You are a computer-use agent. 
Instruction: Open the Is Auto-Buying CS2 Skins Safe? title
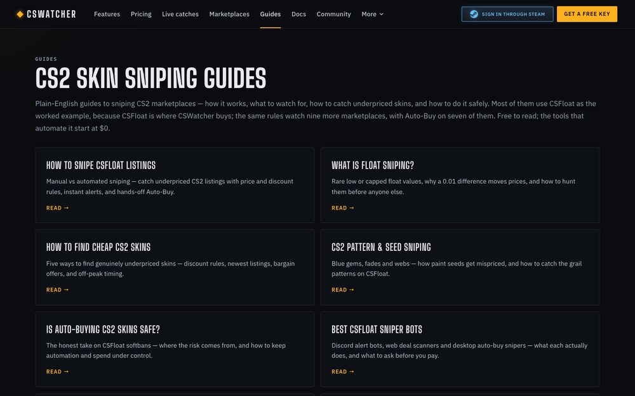(x=103, y=329)
